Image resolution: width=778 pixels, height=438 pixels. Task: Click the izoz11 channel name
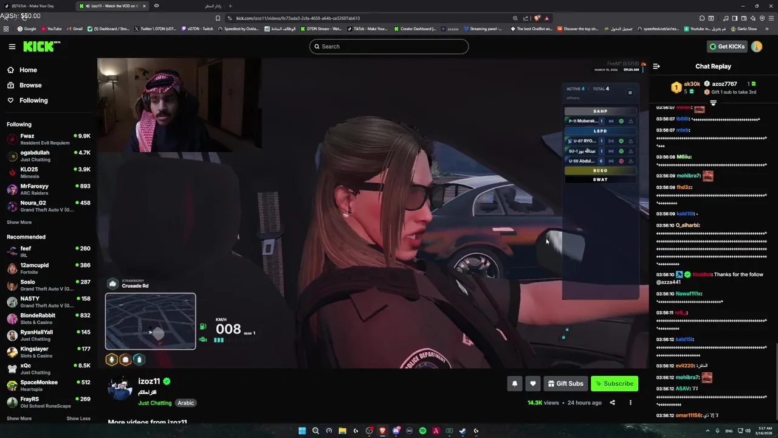point(149,381)
